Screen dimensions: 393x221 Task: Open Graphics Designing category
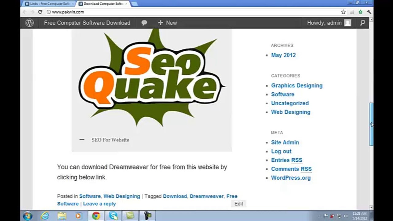pyautogui.click(x=297, y=86)
